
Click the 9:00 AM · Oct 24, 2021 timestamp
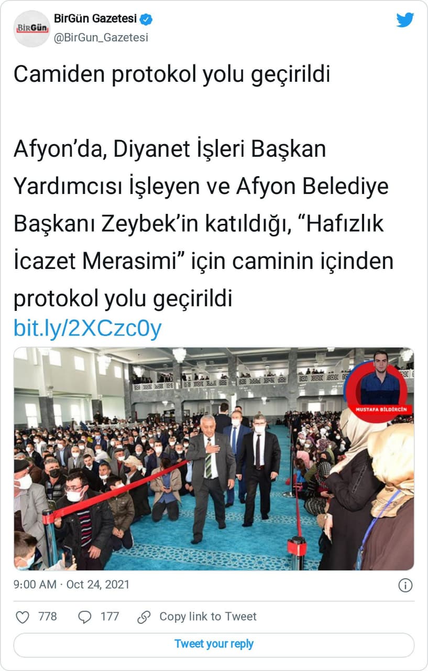click(x=72, y=585)
